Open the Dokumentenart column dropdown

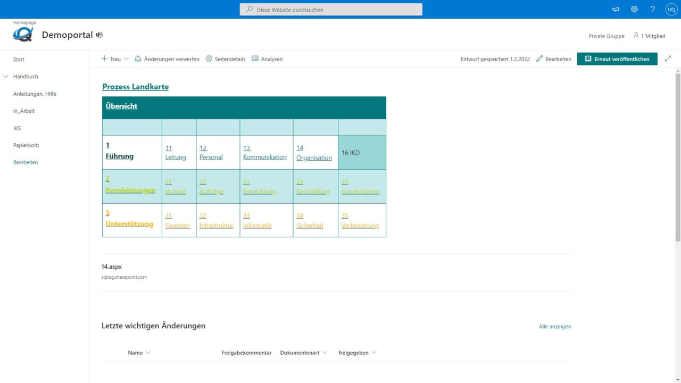[x=323, y=352]
